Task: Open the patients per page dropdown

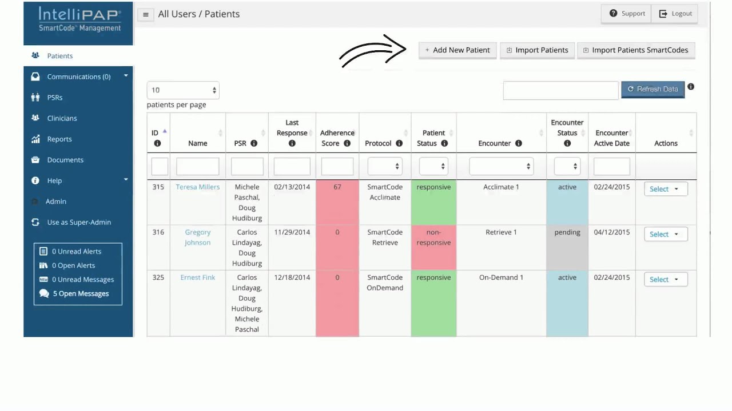Action: coord(183,90)
